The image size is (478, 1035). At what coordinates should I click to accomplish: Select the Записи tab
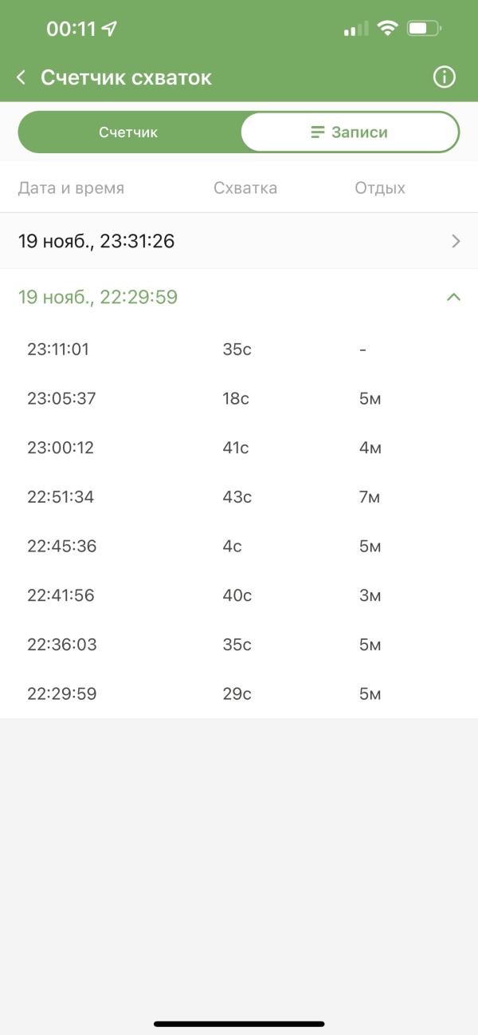351,132
